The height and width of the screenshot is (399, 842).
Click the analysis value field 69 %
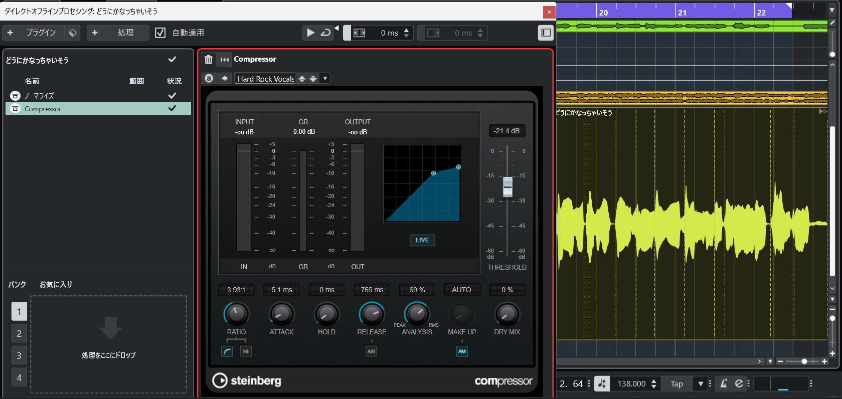coord(417,290)
